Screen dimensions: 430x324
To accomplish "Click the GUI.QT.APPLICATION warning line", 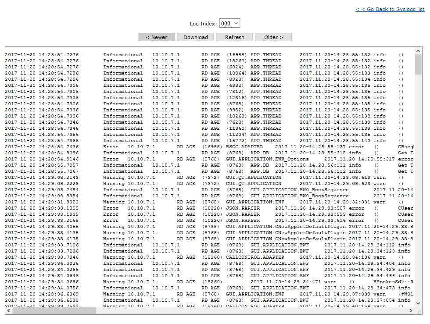I will (x=176, y=177).
